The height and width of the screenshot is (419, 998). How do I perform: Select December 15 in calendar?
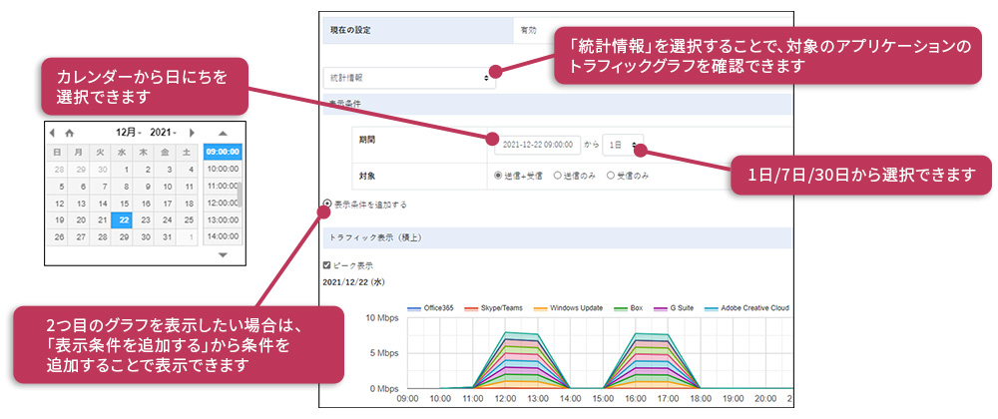point(124,204)
